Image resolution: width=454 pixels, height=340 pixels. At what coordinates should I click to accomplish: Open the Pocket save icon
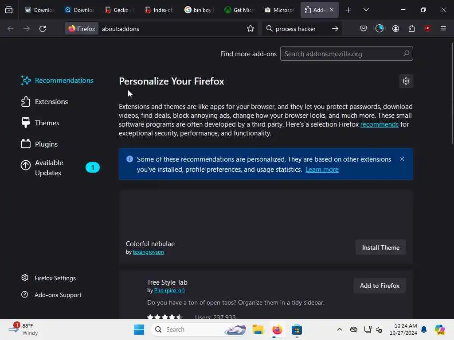tap(364, 28)
